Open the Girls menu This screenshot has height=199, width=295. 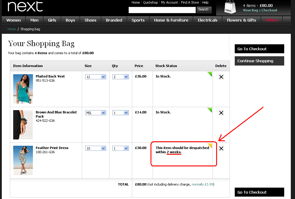coord(52,20)
